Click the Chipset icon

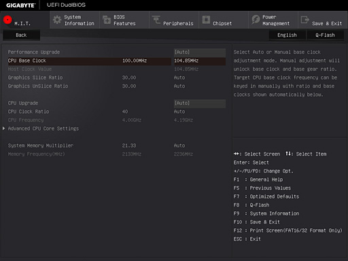206,20
